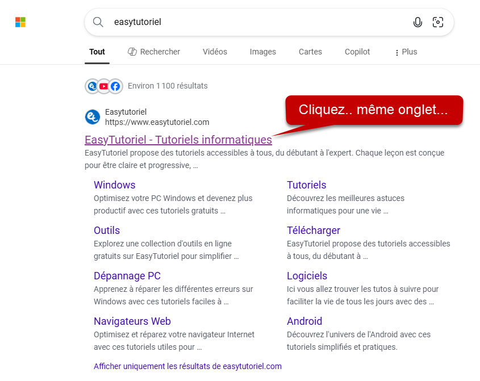Click 'Apprenez à réparer les différentes erreurs' description

173,295
